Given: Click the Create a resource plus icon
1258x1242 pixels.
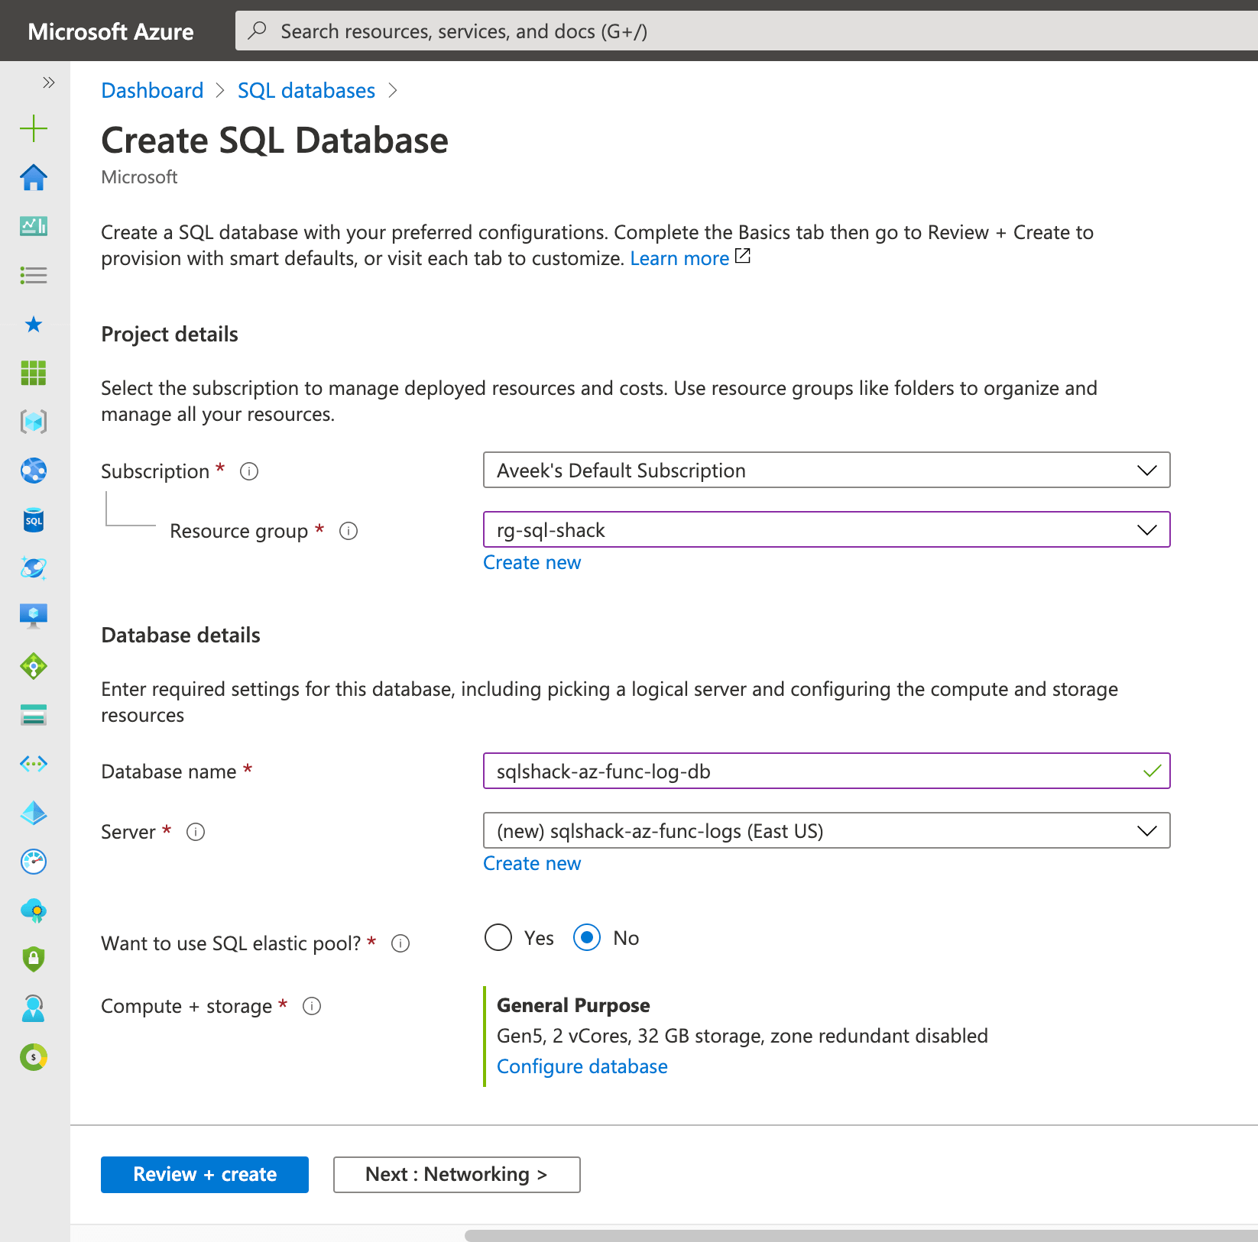Looking at the screenshot, I should (33, 128).
